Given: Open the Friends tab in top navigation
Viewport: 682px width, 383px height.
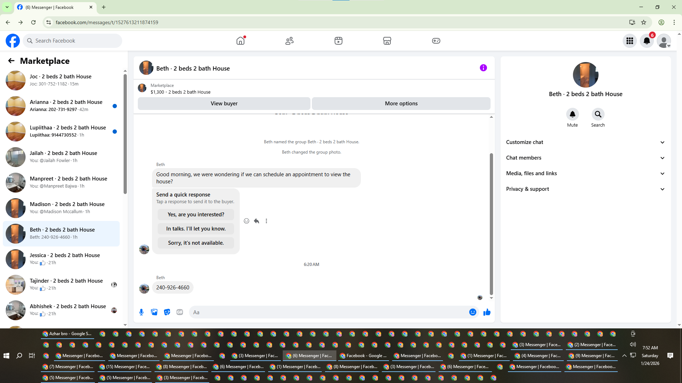Looking at the screenshot, I should click(x=289, y=41).
